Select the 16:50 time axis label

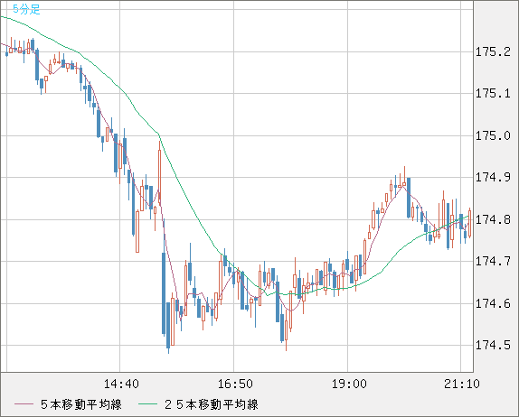[x=235, y=384]
